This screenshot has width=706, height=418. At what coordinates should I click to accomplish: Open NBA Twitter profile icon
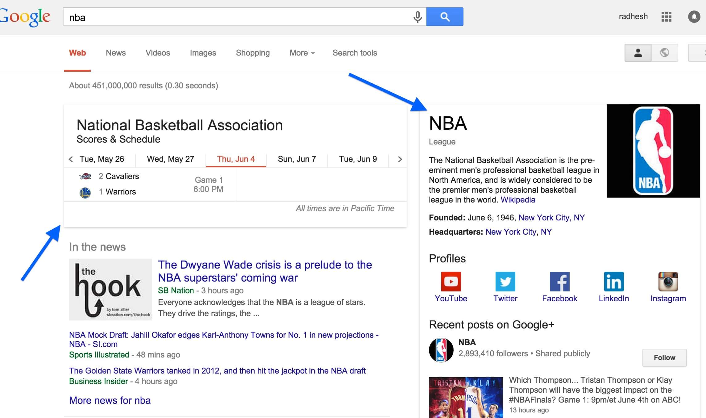coord(505,282)
